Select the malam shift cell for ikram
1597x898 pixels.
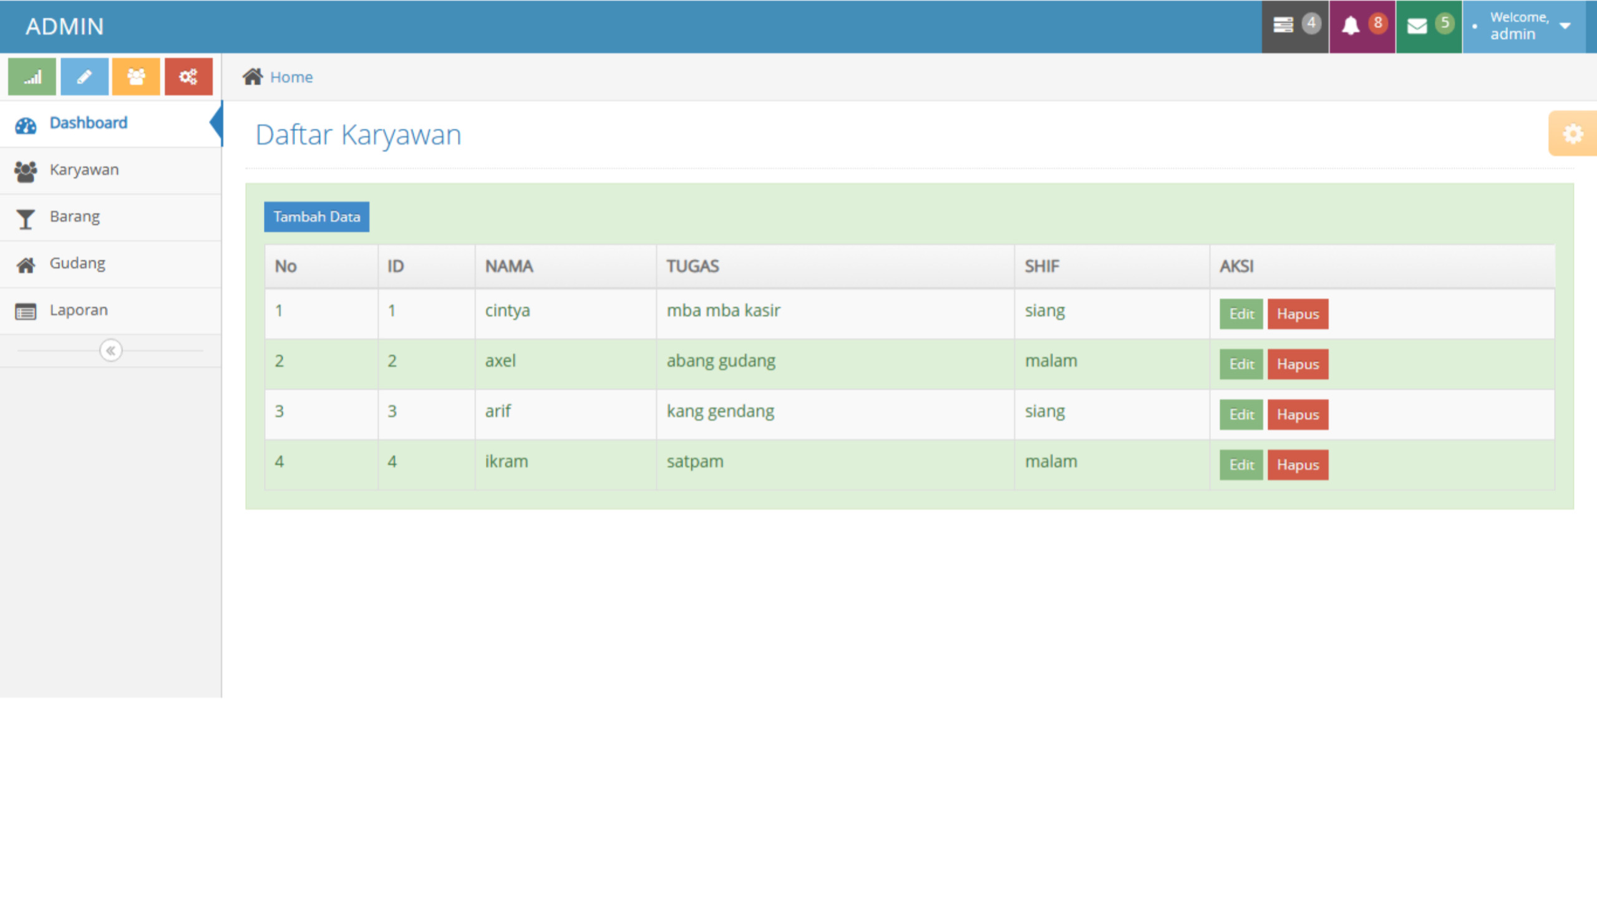[x=1112, y=465]
